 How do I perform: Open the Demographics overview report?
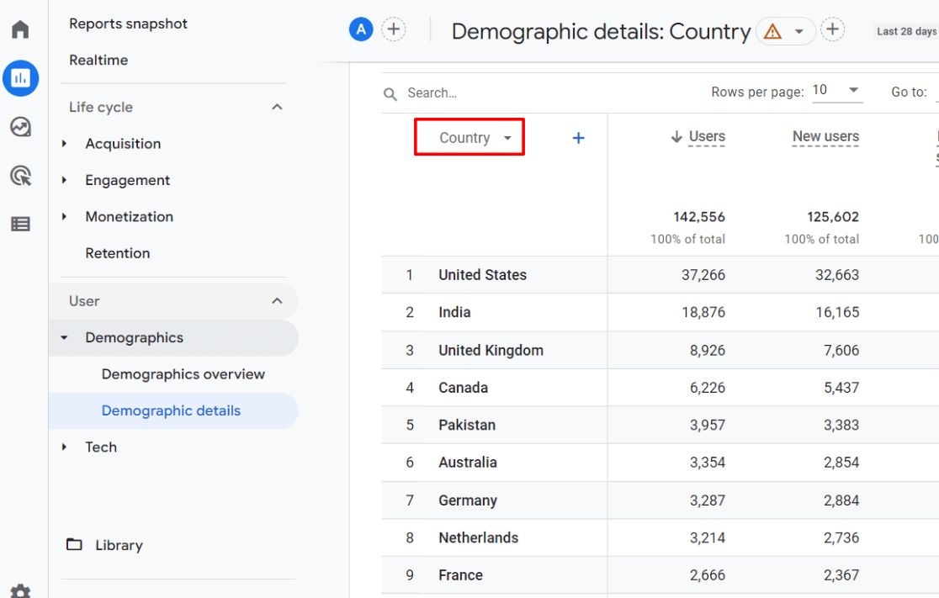point(182,373)
